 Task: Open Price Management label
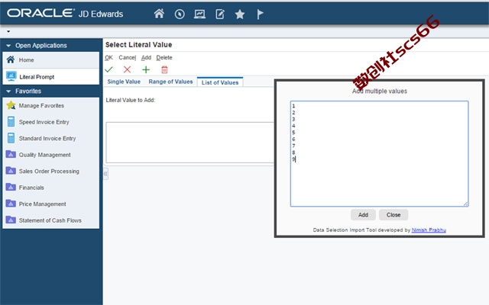[43, 204]
